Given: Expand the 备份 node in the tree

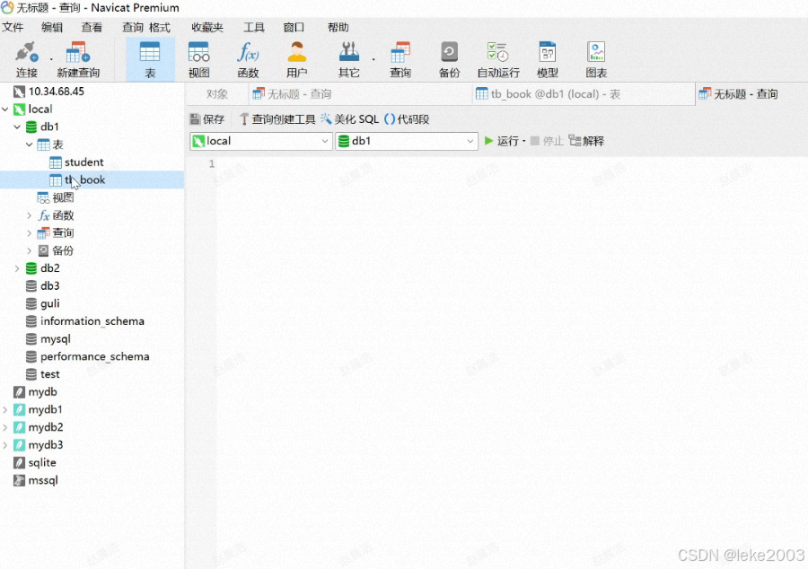Looking at the screenshot, I should coord(30,250).
